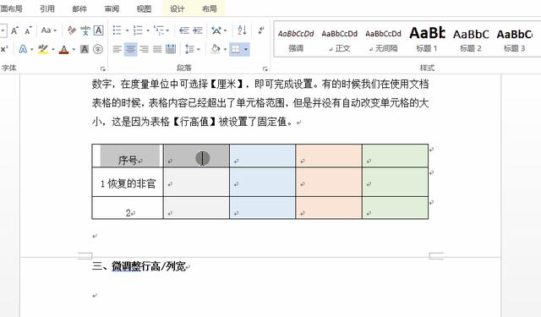Open the font color dropdown arrow
The width and height of the screenshot is (541, 317).
[x=74, y=49]
